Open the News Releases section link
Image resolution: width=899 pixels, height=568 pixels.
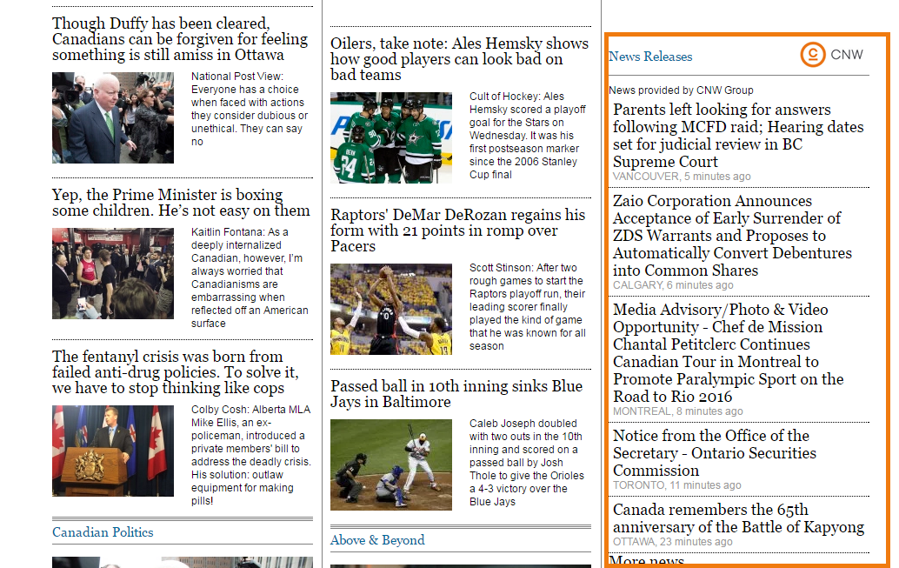point(650,57)
